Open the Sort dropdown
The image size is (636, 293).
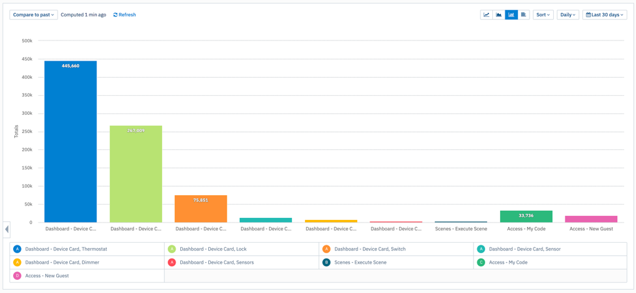pos(543,14)
